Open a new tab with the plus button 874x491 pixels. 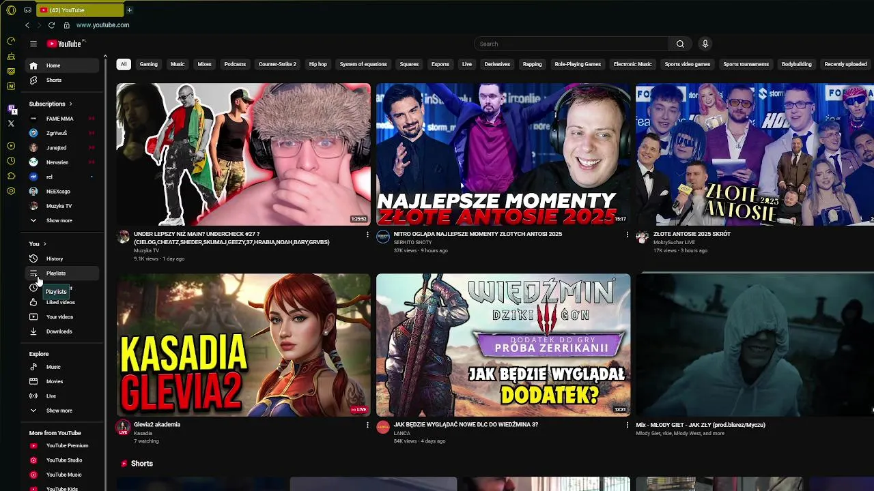pyautogui.click(x=129, y=10)
